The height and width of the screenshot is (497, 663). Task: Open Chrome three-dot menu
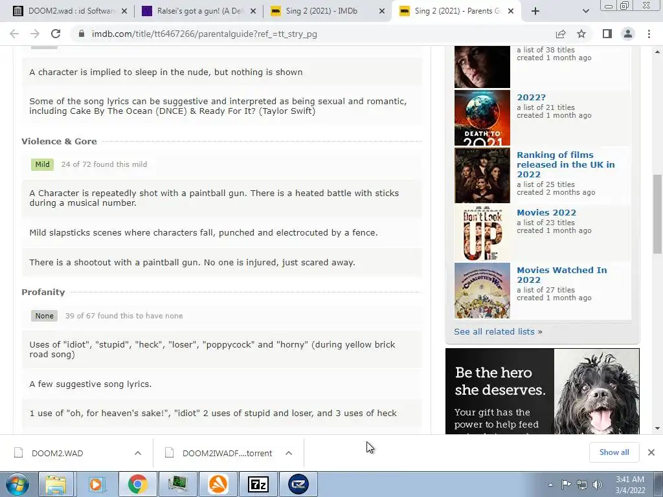pos(649,34)
